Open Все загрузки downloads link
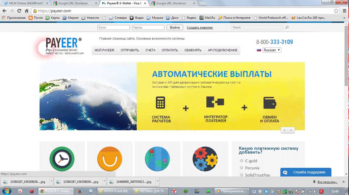Image resolution: width=349 pixels, height=195 pixels. [326, 182]
